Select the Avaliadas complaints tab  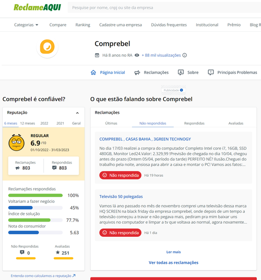(236, 123)
